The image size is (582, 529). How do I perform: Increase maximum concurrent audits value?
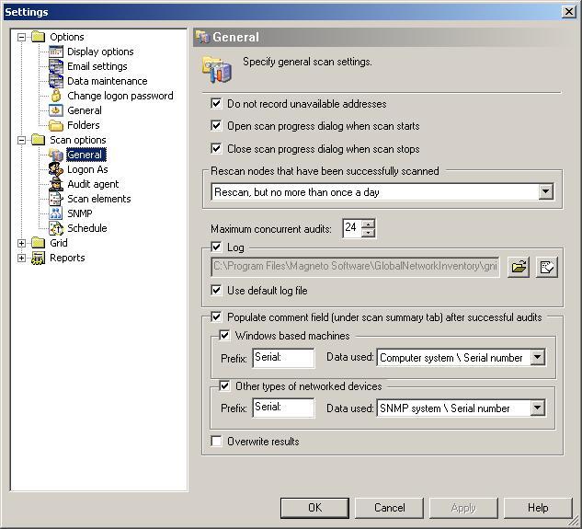coord(368,224)
